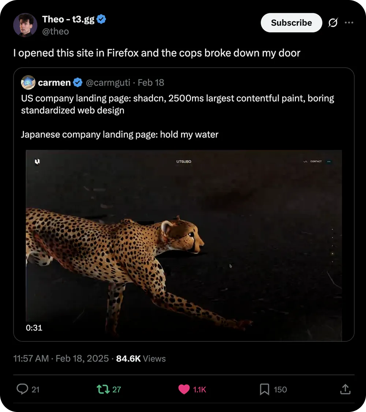Click the 11:57 AM timestamp link
366x412 pixels.
click(31, 359)
